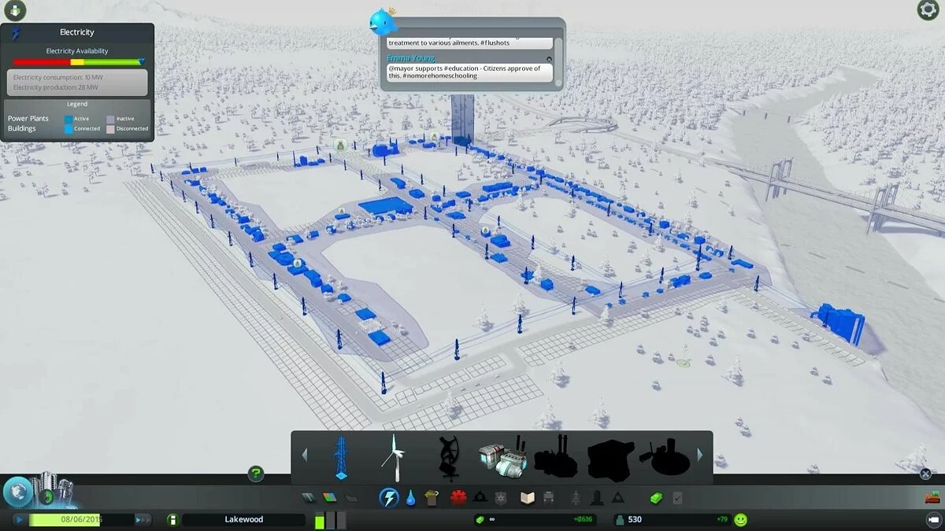This screenshot has width=945, height=531.
Task: Open the Unique Buildings menu
Action: [x=597, y=498]
